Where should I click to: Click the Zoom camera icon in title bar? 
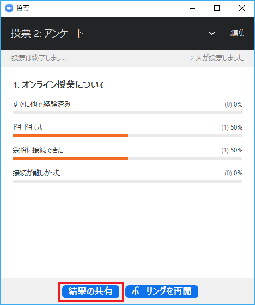pos(9,8)
